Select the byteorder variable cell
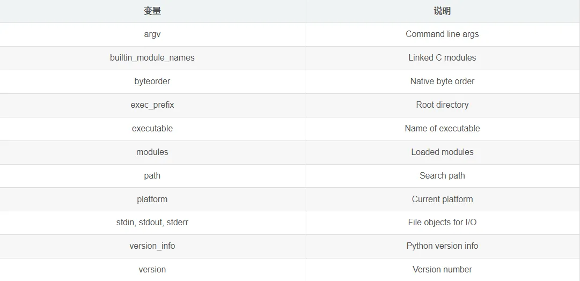 click(x=152, y=81)
